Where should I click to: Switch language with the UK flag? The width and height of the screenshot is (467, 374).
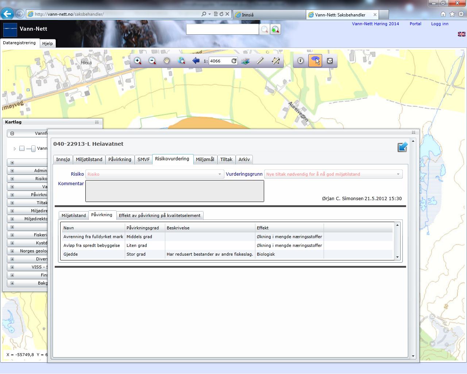click(x=462, y=34)
